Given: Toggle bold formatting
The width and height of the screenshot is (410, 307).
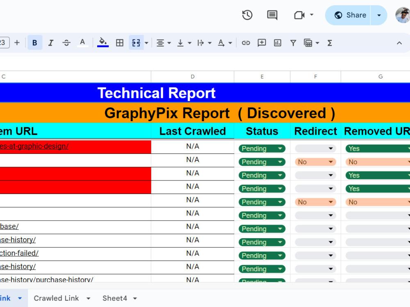Looking at the screenshot, I should pos(34,43).
